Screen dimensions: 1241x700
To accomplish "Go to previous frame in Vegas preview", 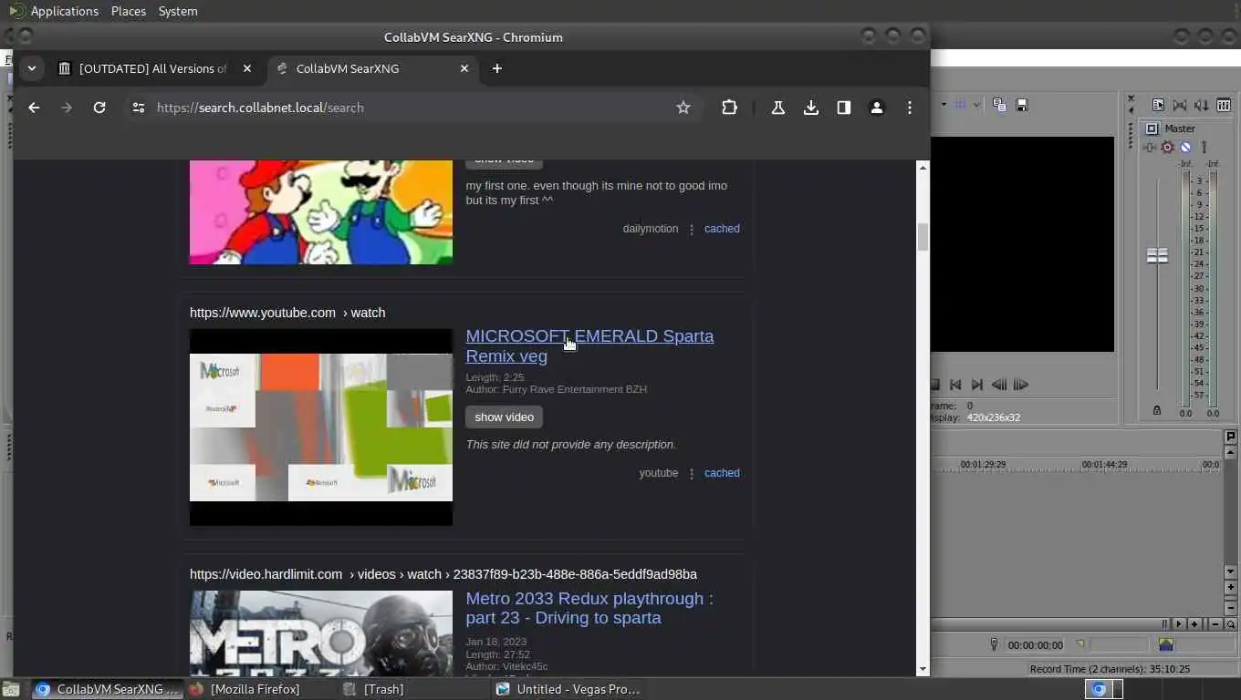I will click(999, 385).
